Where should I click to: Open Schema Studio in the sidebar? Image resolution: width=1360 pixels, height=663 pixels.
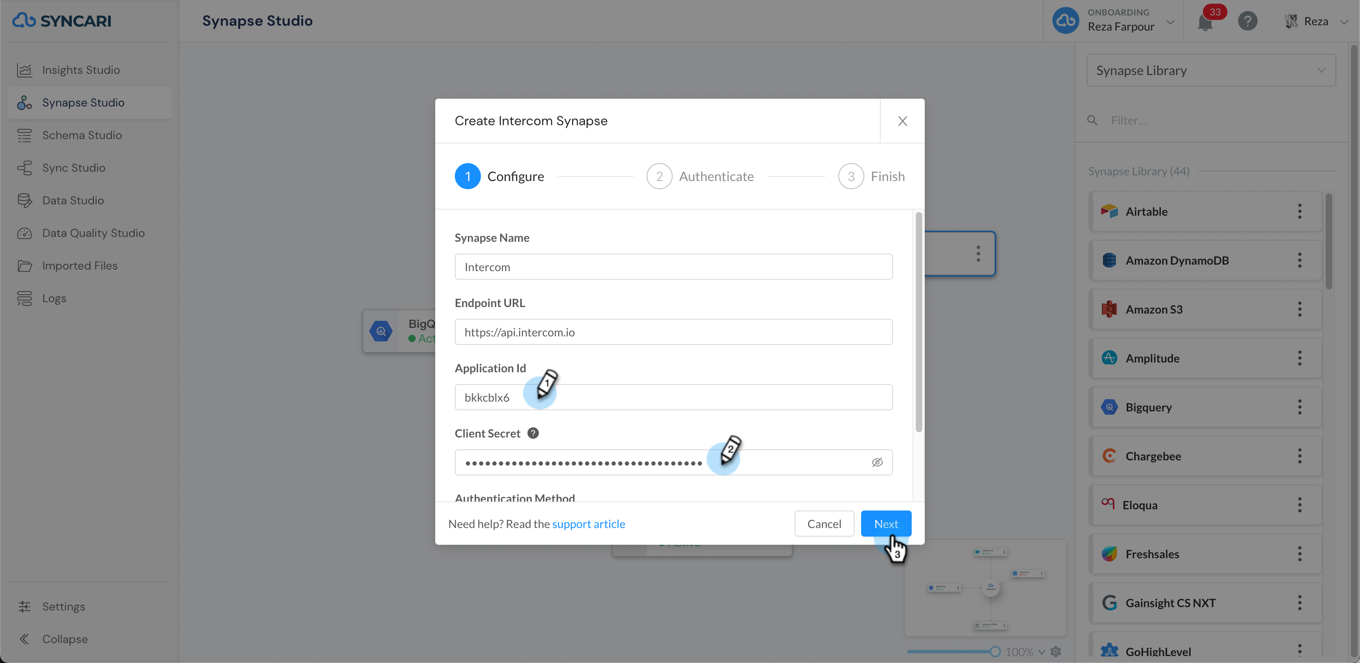(x=82, y=135)
